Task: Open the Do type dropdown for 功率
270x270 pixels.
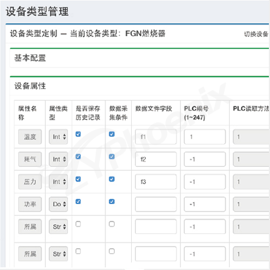Action: point(58,204)
